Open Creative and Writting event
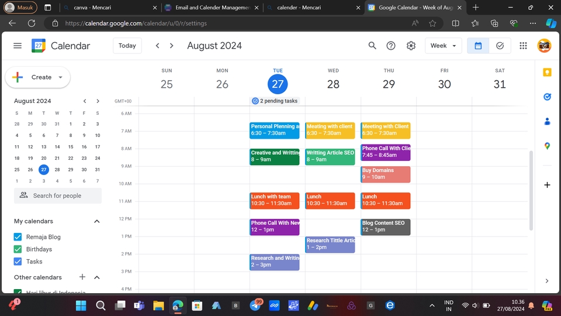561x316 pixels. click(x=275, y=157)
